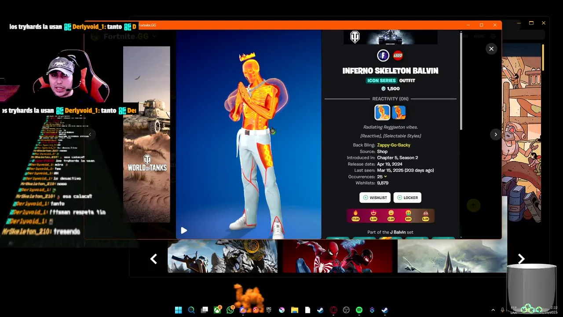Close the Inferno Skeleton Balvin item popup
Image resolution: width=563 pixels, height=317 pixels.
[491, 49]
